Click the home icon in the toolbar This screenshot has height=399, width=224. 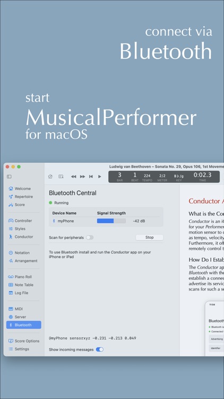click(50, 176)
